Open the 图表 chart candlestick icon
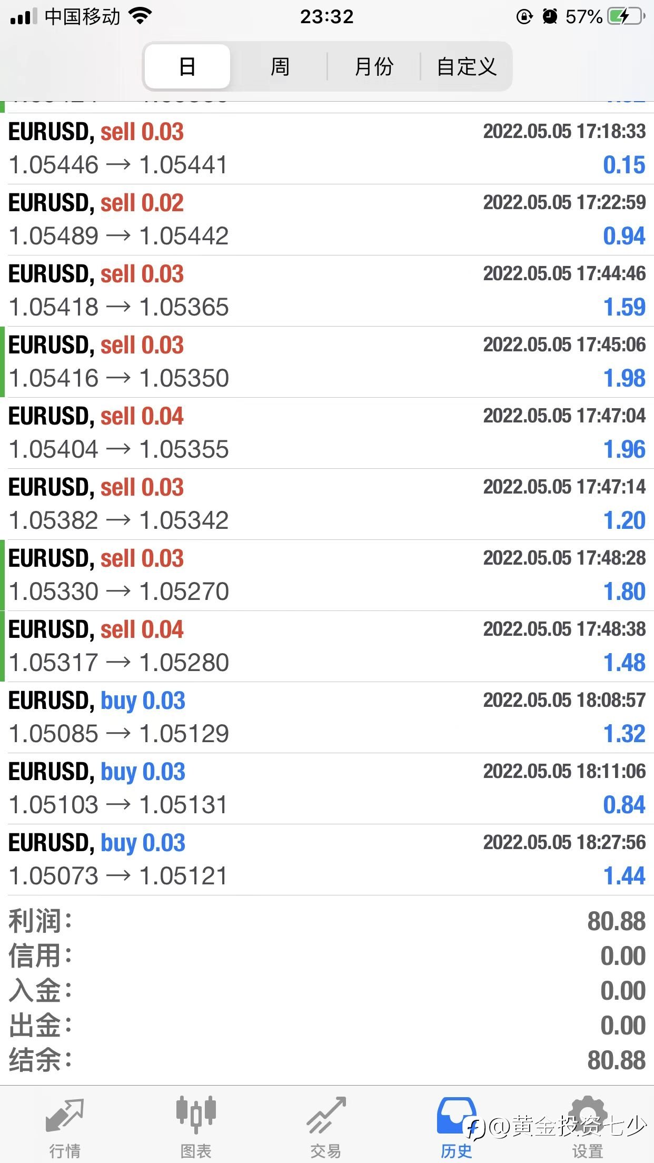Image resolution: width=654 pixels, height=1163 pixels. point(196,1115)
